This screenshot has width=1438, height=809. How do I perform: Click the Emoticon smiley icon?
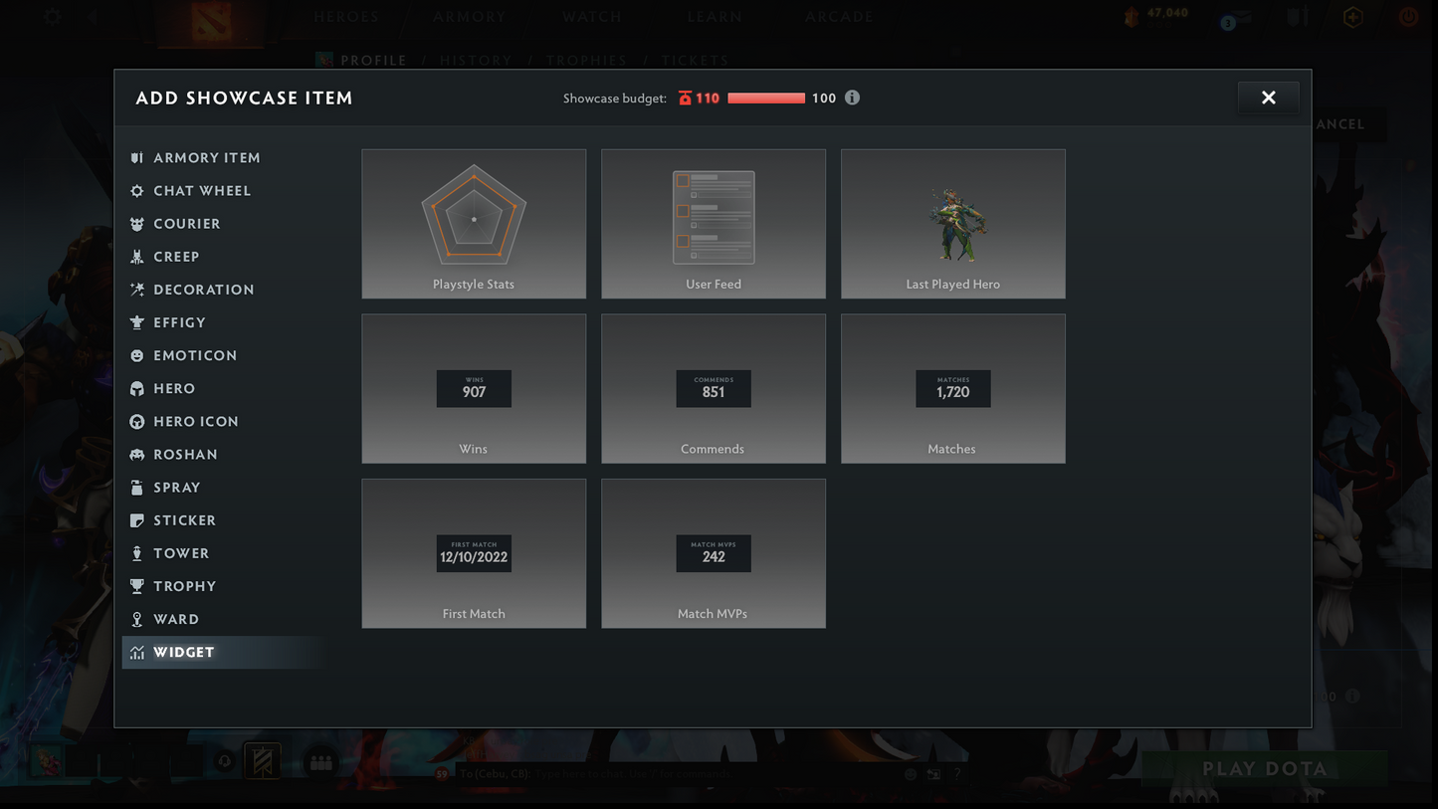(x=137, y=355)
